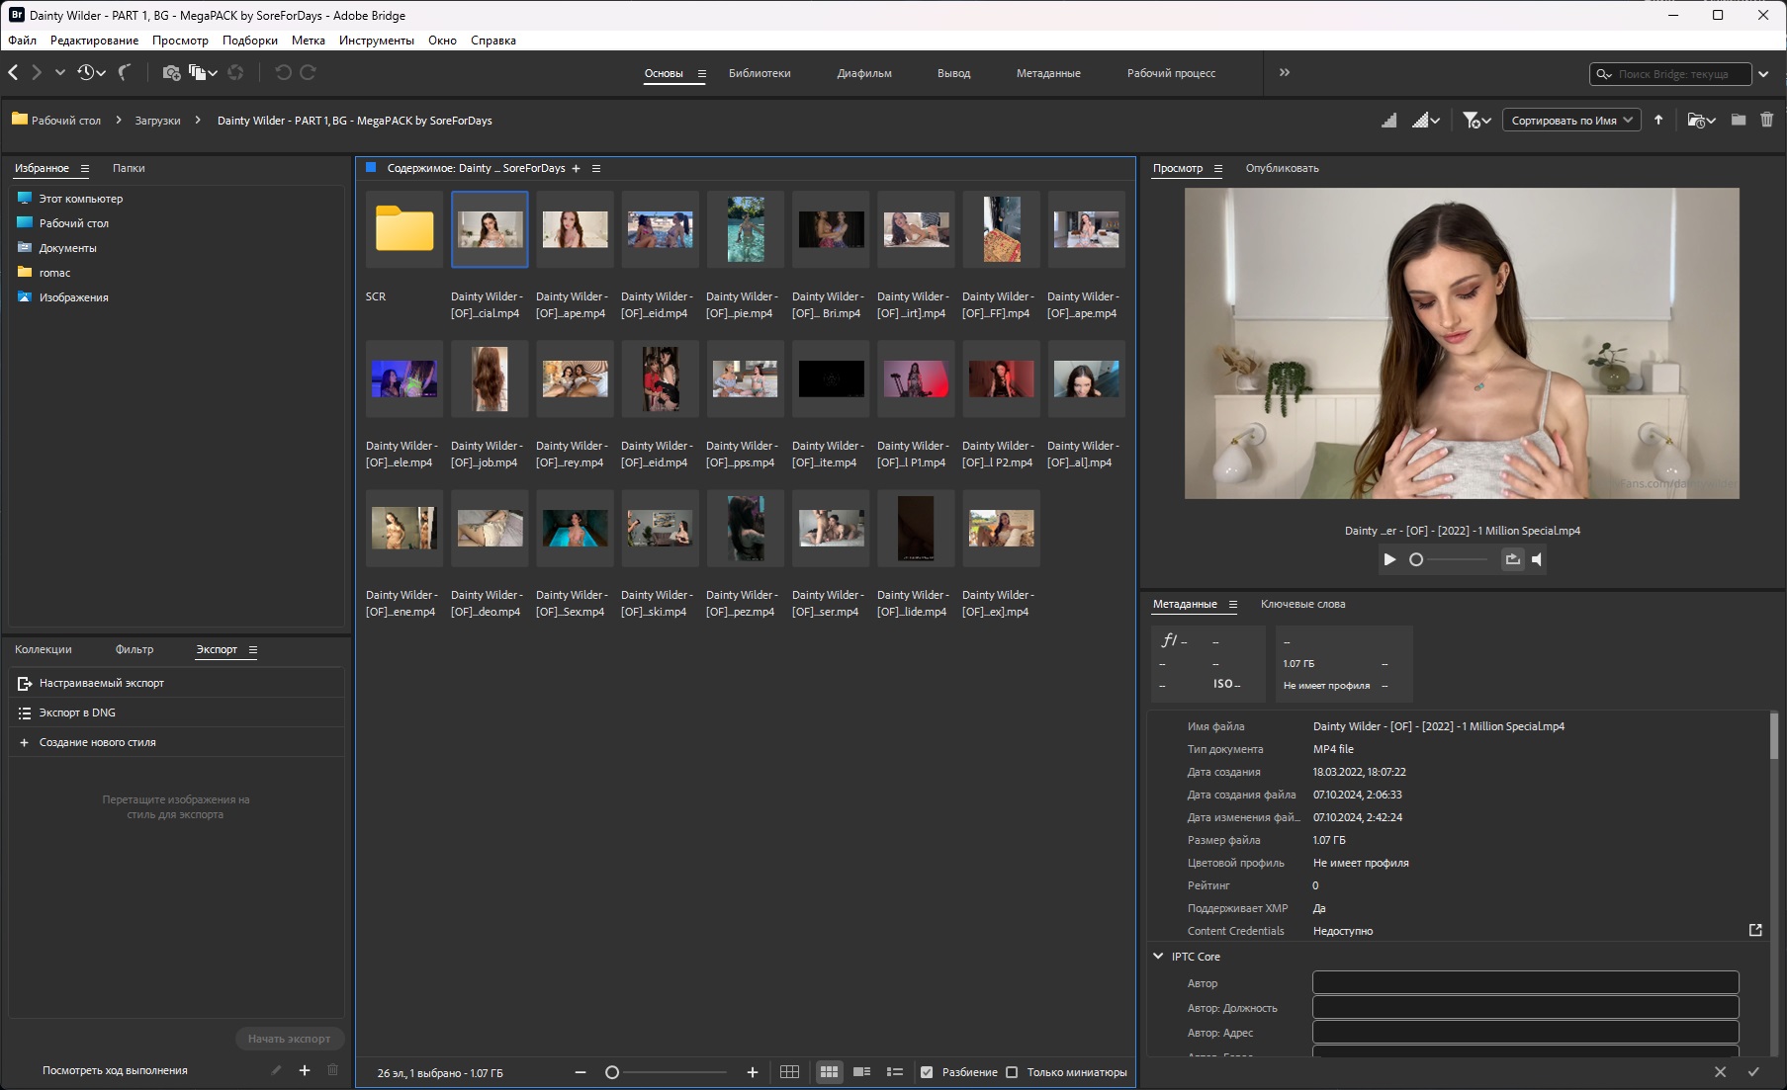Click Создание нового стиля
Viewport: 1787px width, 1090px height.
pos(97,742)
